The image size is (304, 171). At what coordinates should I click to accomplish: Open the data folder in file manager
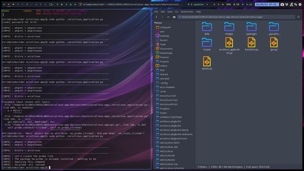pos(207,28)
